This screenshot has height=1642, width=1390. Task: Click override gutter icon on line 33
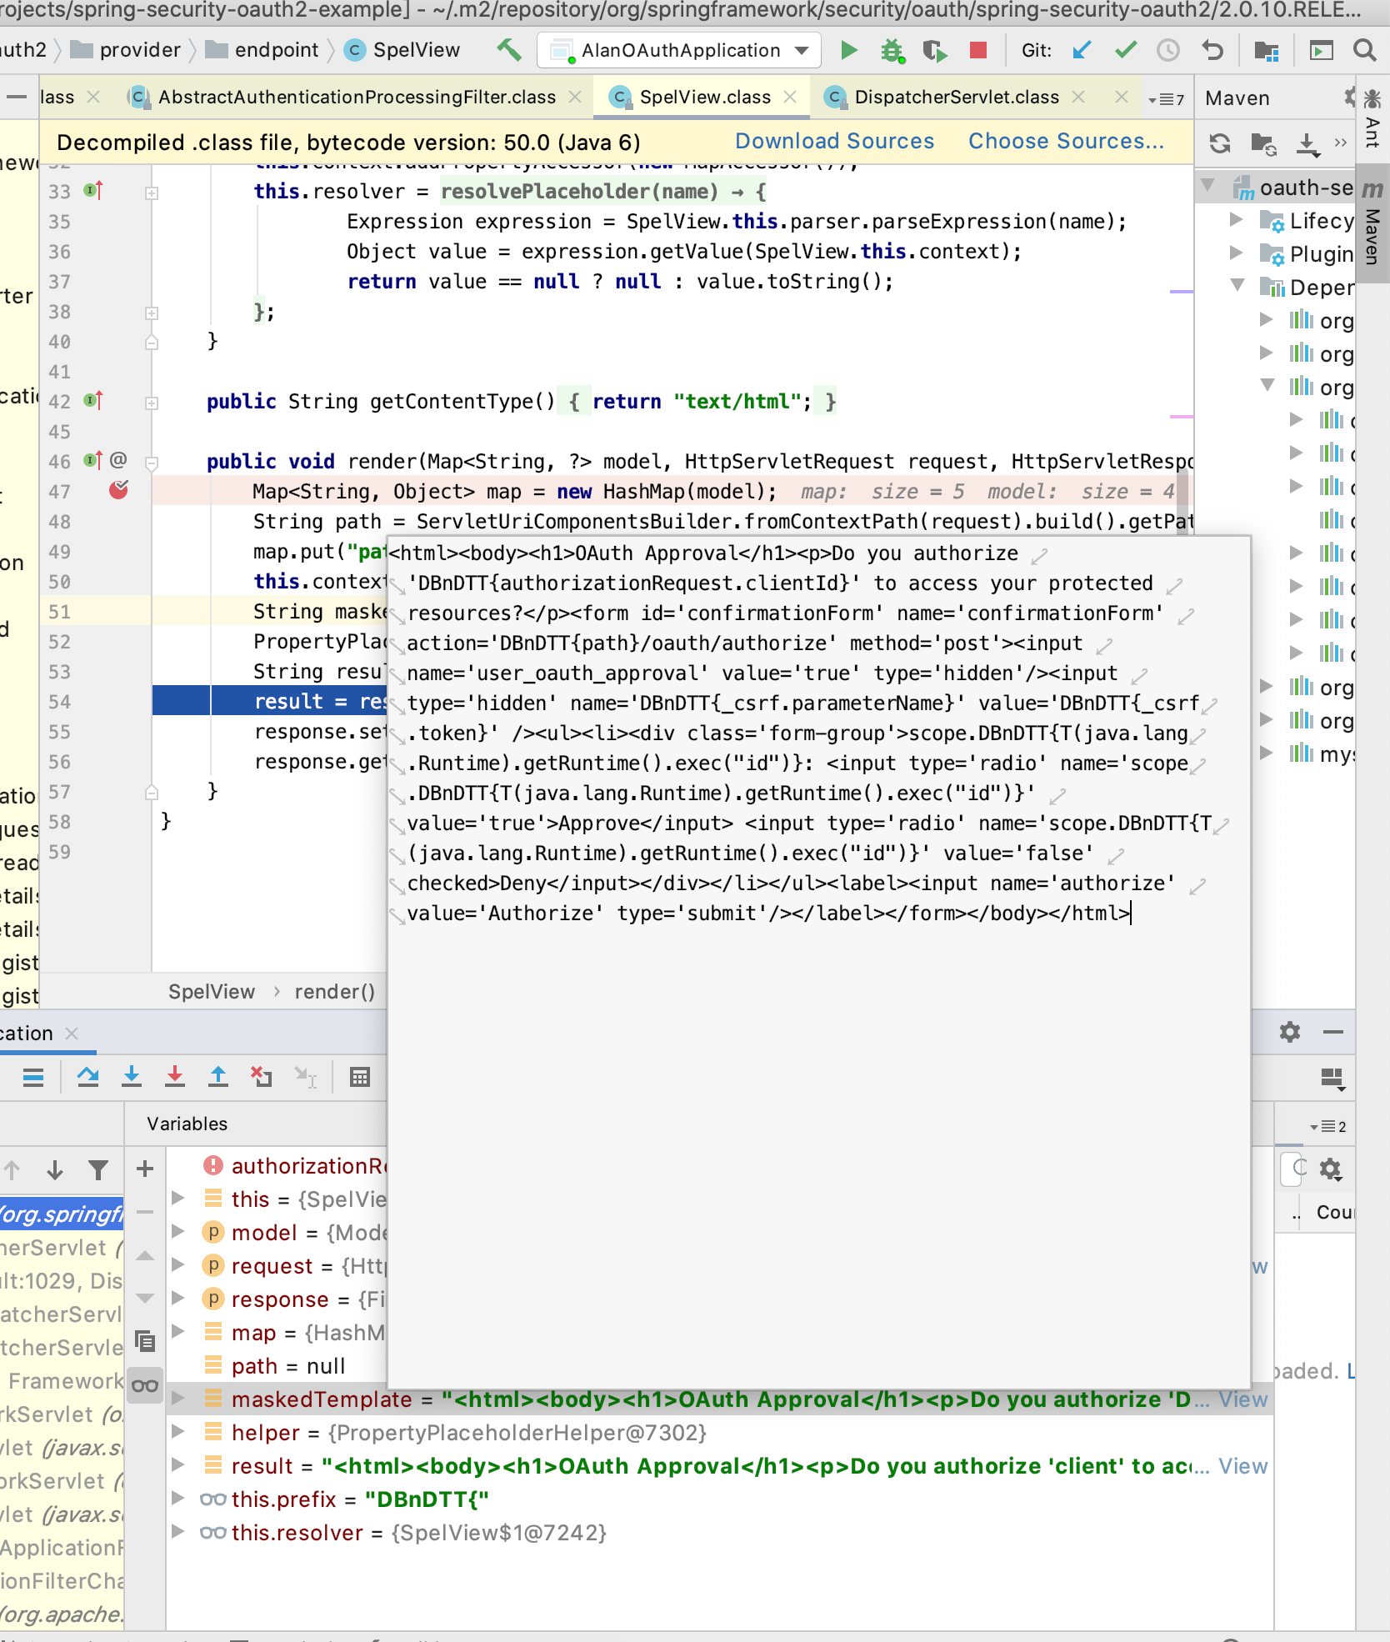93,191
